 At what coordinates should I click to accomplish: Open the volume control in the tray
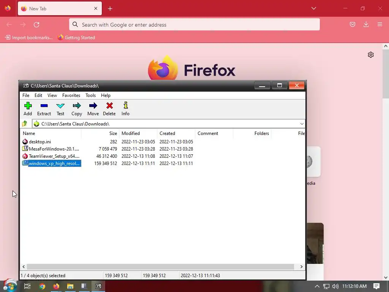pyautogui.click(x=335, y=286)
